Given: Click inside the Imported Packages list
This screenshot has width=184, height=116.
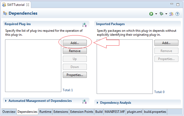Looking at the screenshot, I should pyautogui.click(x=125, y=67).
